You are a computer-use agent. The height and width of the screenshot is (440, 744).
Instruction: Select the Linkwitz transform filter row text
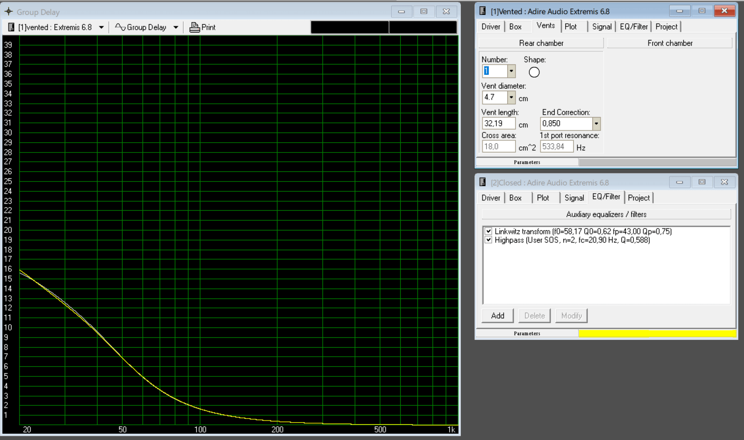pyautogui.click(x=583, y=231)
